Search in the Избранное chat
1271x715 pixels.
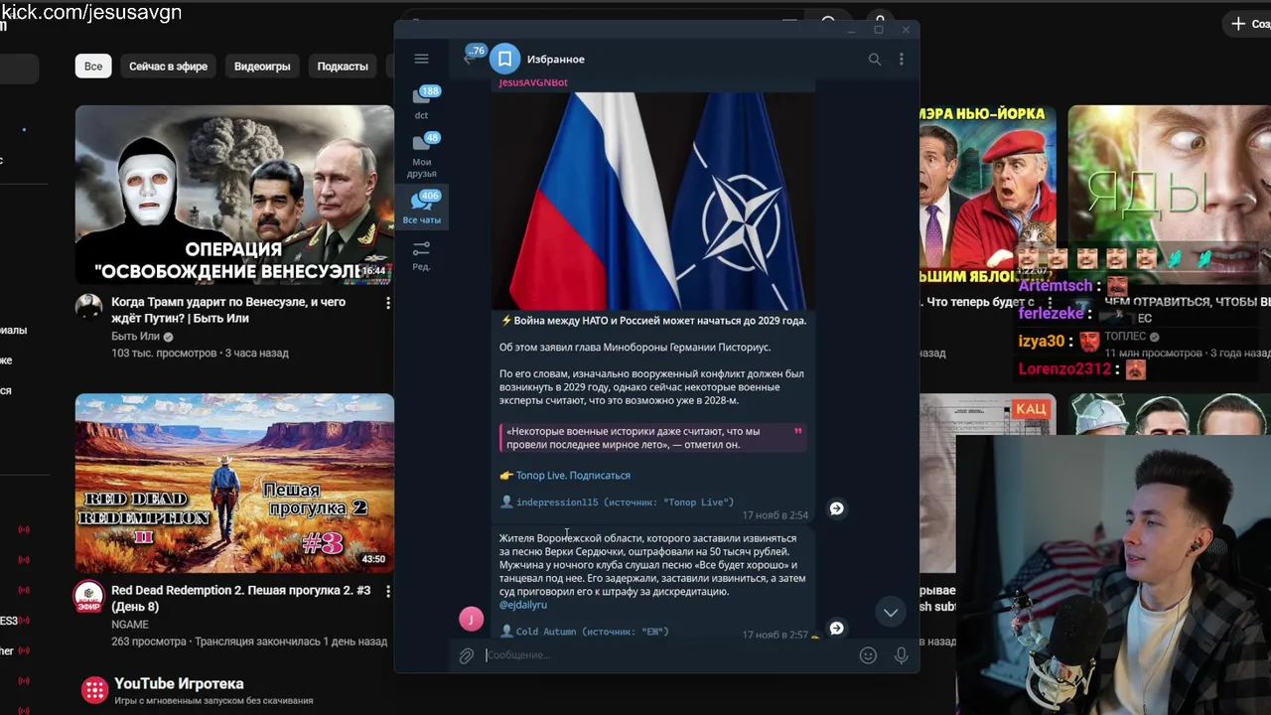tap(875, 60)
